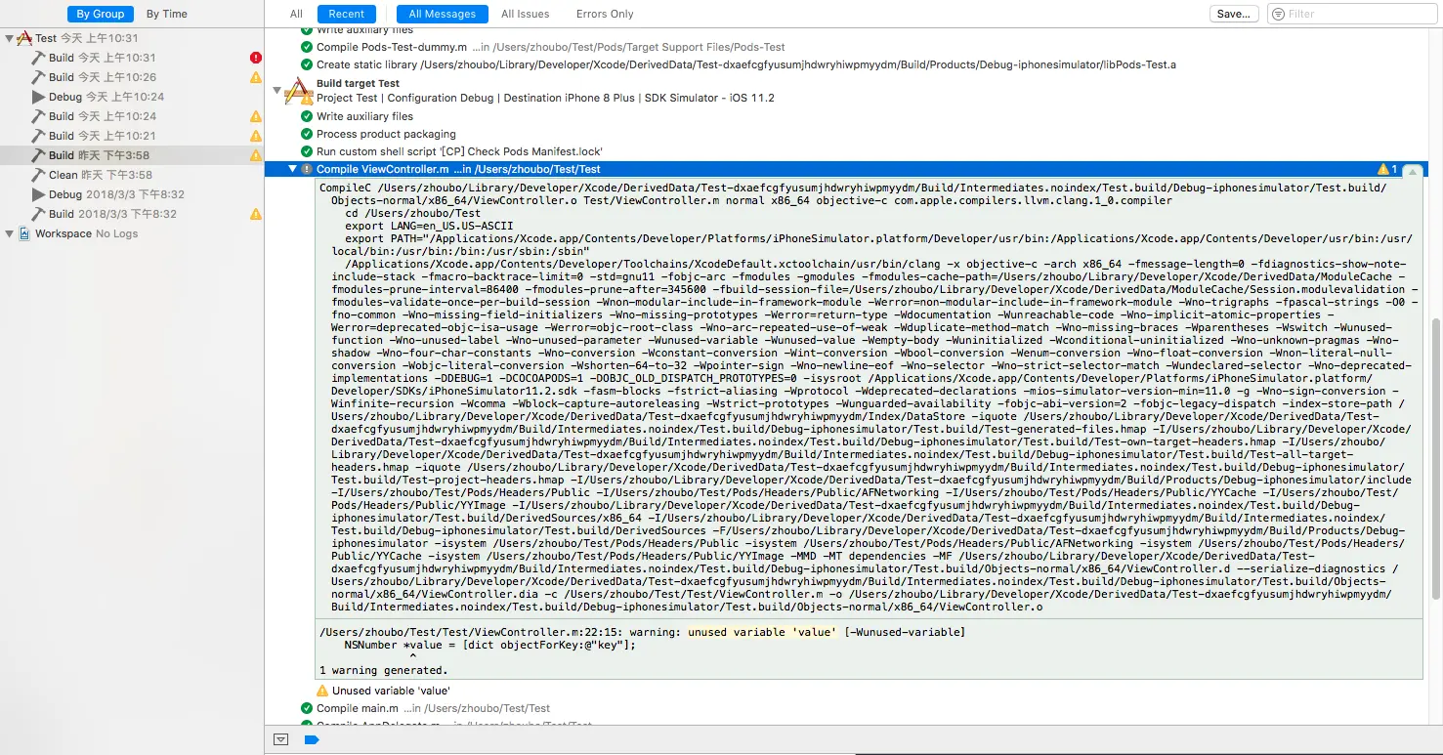Click the Test project icon in the sidebar
This screenshot has height=755, width=1443.
pyautogui.click(x=24, y=37)
